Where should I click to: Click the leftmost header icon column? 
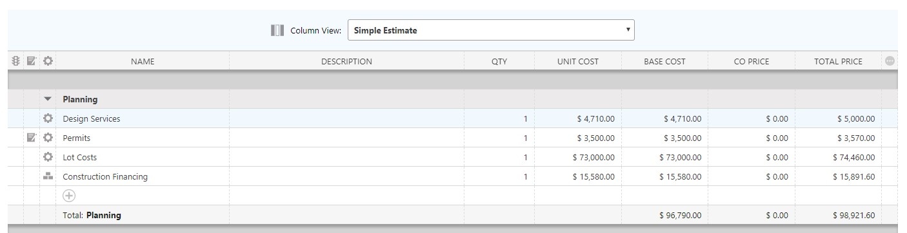[16, 61]
